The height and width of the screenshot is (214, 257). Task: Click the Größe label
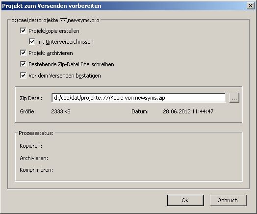27,111
